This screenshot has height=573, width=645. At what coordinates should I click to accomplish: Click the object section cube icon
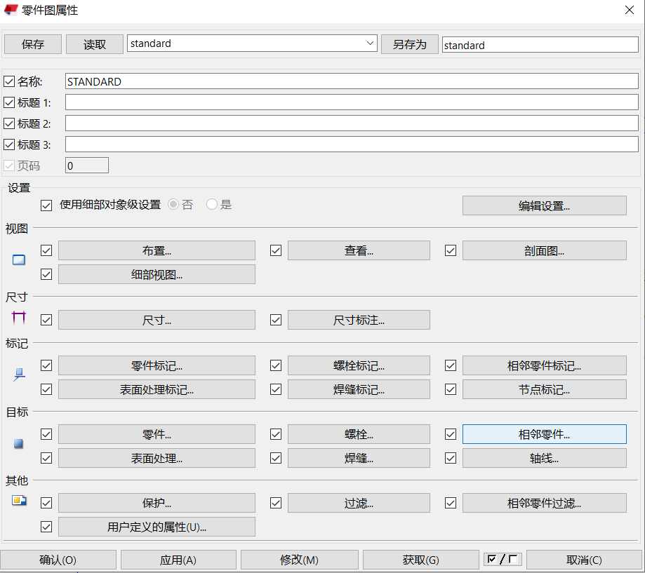pyautogui.click(x=19, y=443)
